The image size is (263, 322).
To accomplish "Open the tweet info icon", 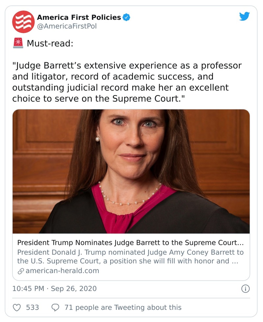I will click(x=245, y=289).
